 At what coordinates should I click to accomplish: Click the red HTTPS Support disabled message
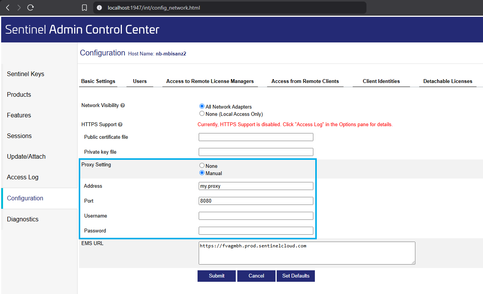click(295, 125)
